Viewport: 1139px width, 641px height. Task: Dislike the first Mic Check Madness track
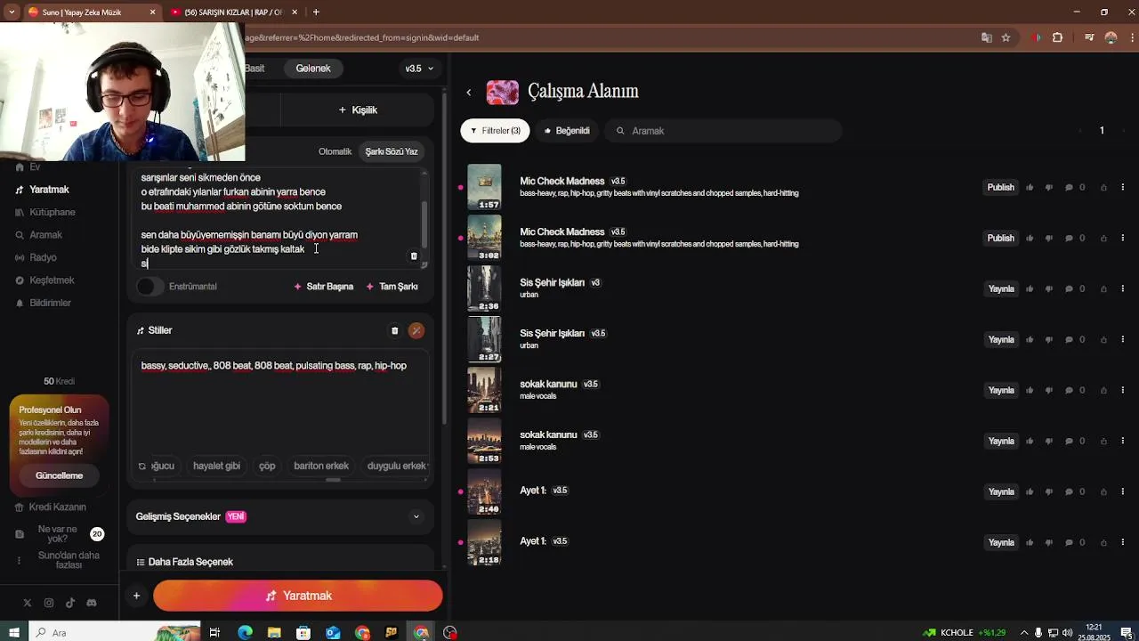point(1048,187)
